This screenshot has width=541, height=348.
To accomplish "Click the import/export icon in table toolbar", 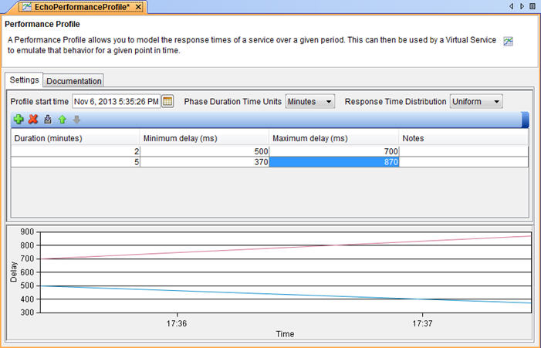I will click(x=48, y=120).
